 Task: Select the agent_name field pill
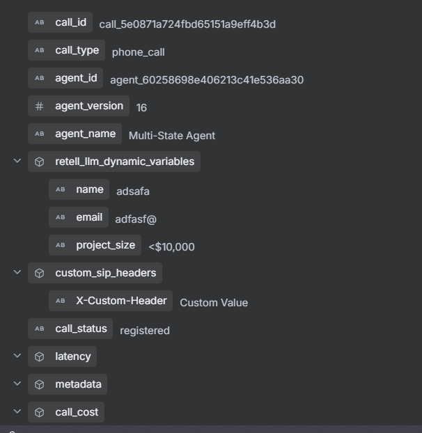75,134
